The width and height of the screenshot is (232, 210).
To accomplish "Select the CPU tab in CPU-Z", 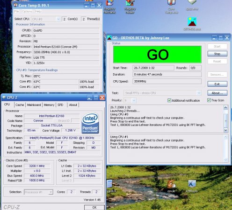I will click(x=7, y=105).
